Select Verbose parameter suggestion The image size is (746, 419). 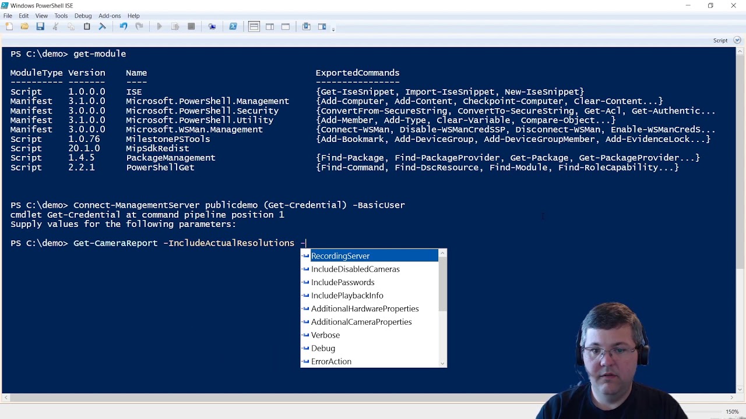370,335
